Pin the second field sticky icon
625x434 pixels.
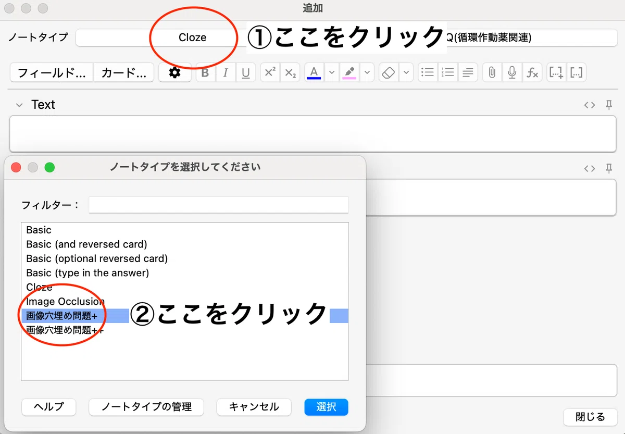[609, 168]
